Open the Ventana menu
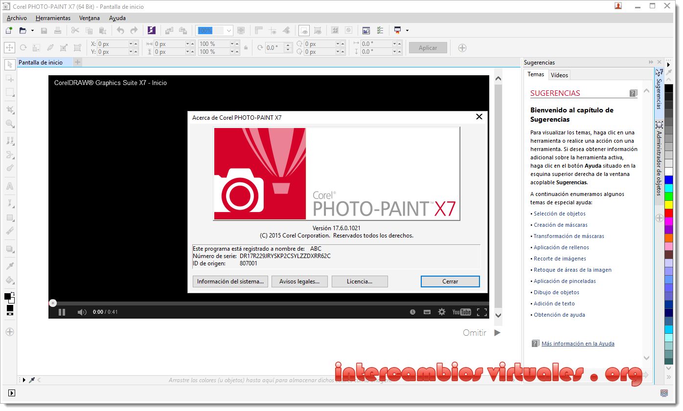683x411 pixels. tap(90, 18)
